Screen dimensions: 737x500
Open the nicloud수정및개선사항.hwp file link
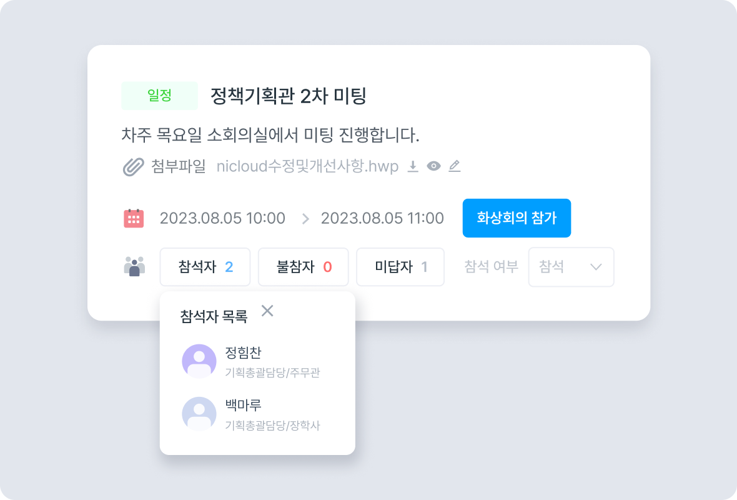pyautogui.click(x=307, y=166)
